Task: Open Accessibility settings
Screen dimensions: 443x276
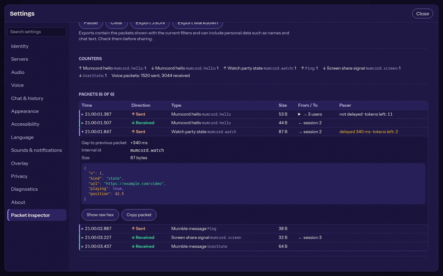Action: [37, 124]
